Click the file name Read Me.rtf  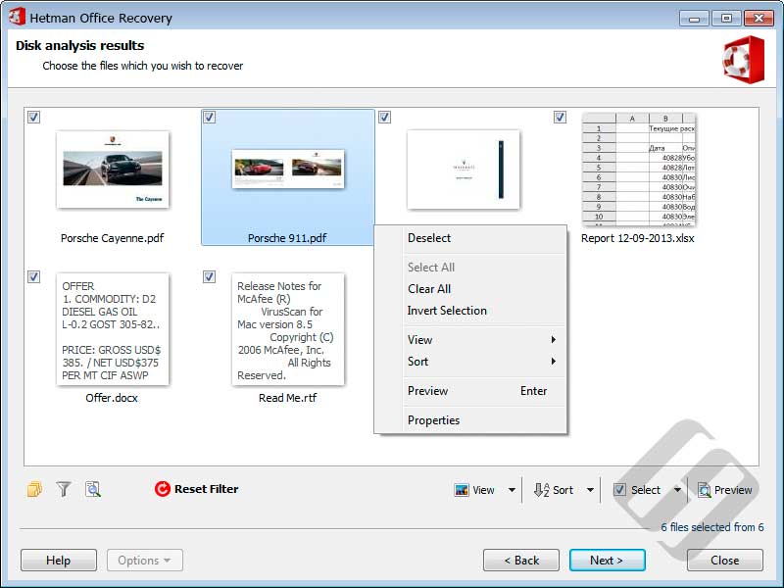287,398
